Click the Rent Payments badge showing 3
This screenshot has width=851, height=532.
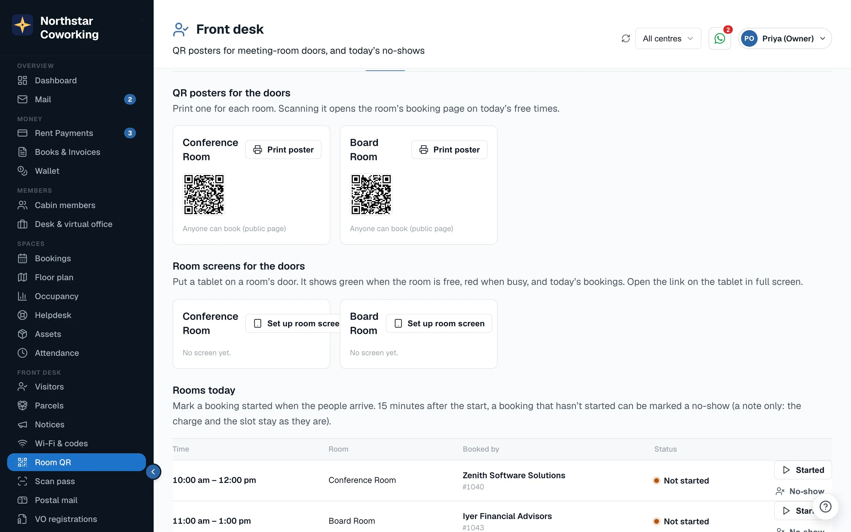pos(130,133)
